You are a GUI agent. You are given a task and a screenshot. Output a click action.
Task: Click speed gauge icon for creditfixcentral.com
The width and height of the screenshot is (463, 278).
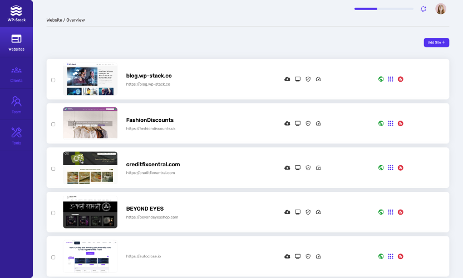(318, 167)
